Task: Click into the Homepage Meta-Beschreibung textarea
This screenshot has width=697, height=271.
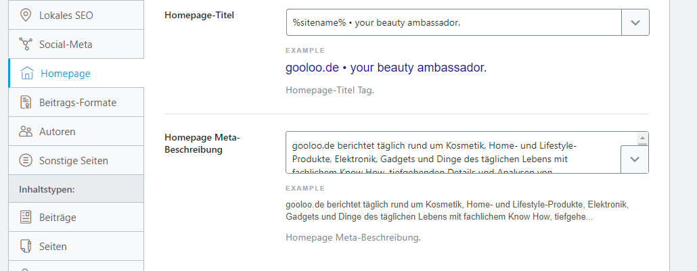Action: (452, 152)
